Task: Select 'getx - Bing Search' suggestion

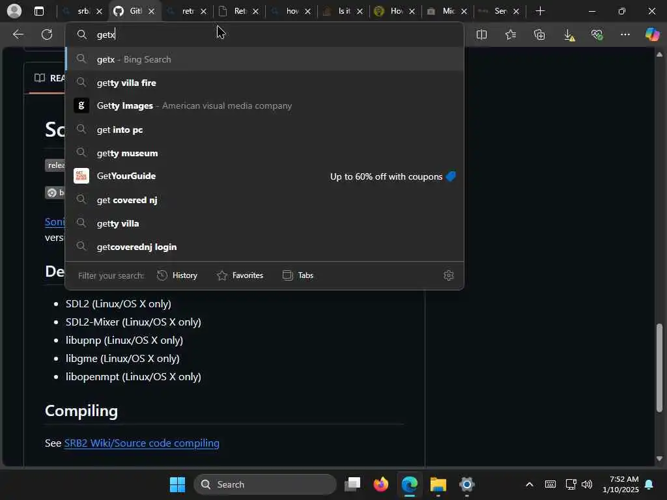Action: point(264,59)
